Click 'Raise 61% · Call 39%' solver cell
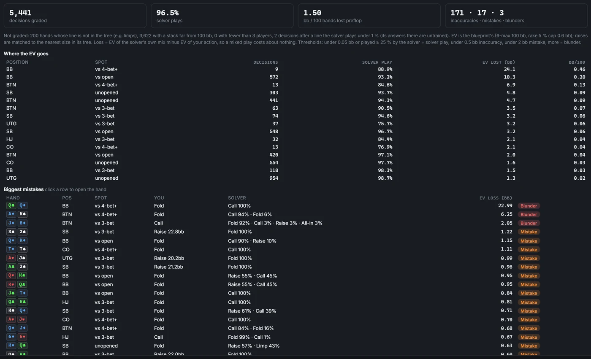591x359 pixels. pos(252,311)
